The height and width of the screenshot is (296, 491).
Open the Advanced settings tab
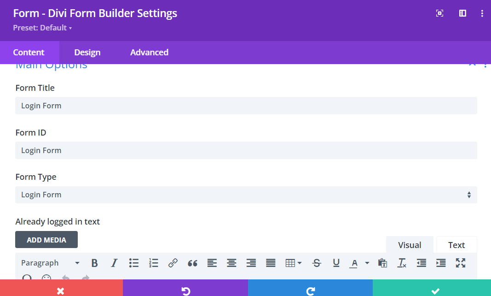coord(149,52)
